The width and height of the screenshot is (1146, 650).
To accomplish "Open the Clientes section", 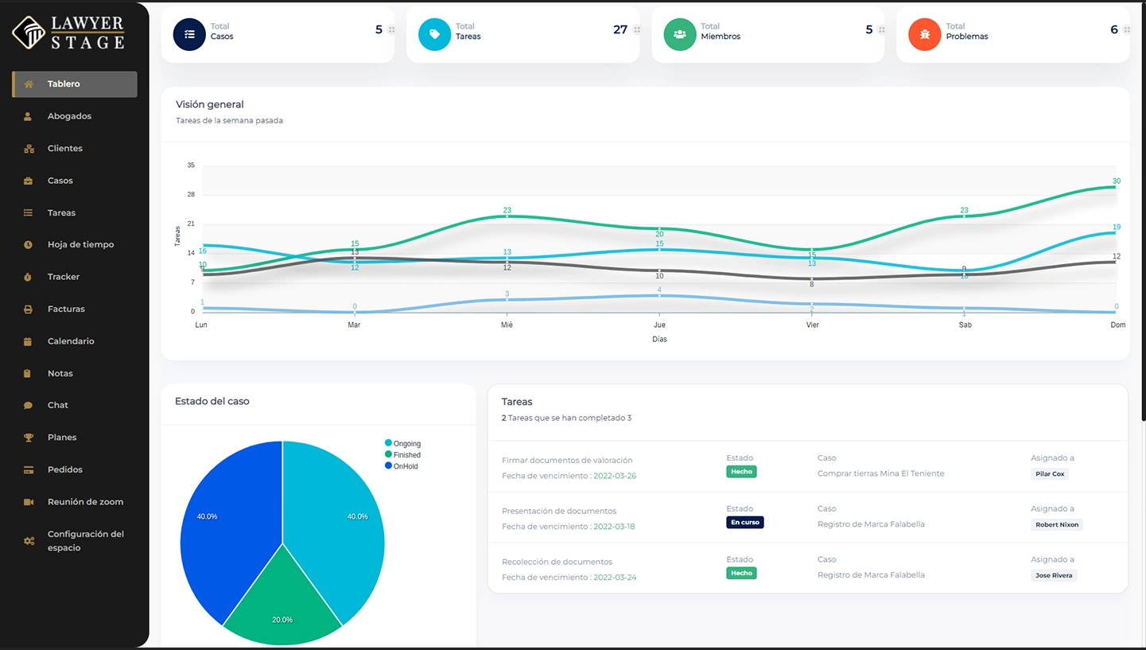I will [65, 149].
